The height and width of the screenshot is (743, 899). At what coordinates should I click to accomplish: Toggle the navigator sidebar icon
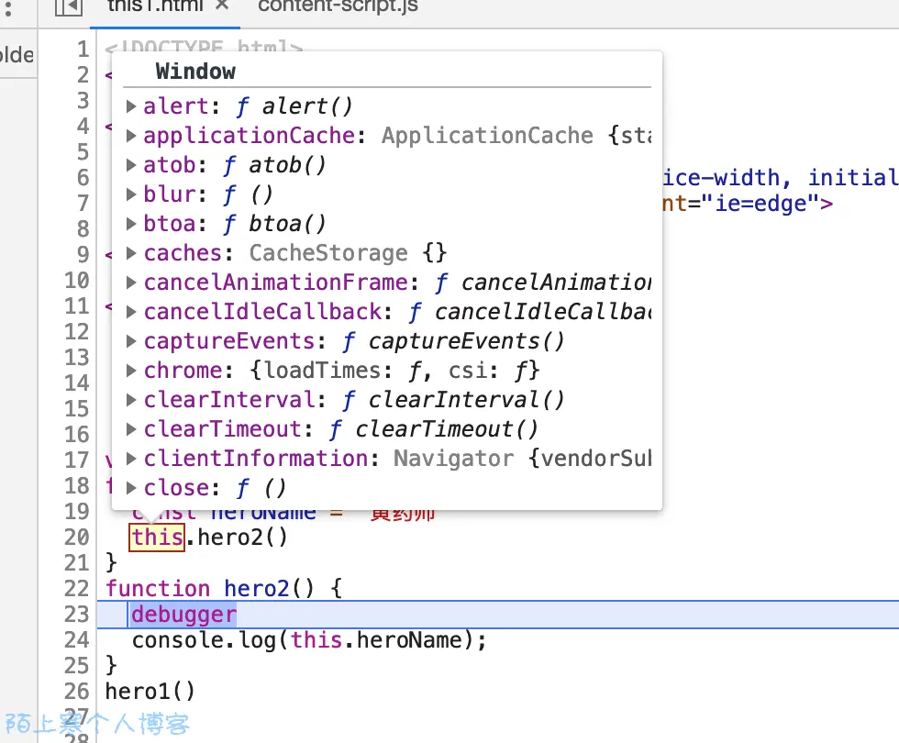[x=69, y=7]
